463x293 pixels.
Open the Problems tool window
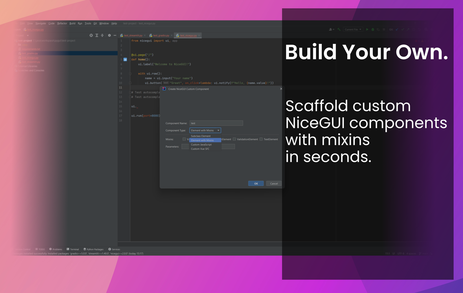click(56, 249)
